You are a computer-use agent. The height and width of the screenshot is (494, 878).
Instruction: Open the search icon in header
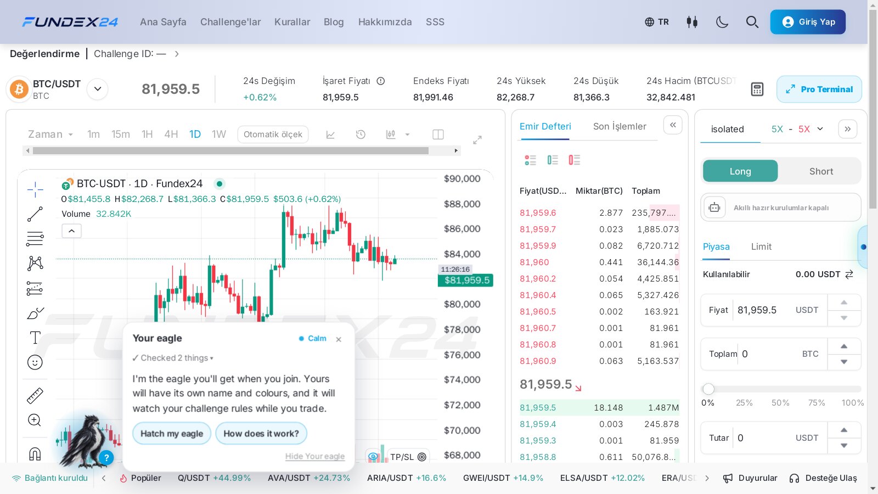click(752, 22)
